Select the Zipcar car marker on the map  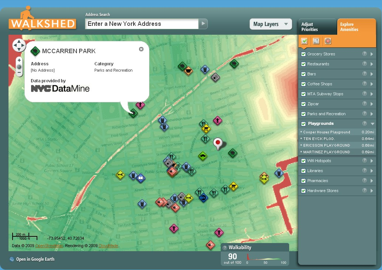[x=203, y=156]
